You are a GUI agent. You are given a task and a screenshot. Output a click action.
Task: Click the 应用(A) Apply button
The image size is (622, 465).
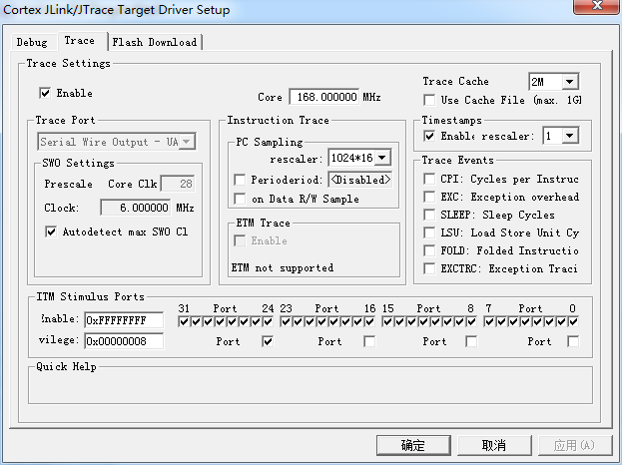575,446
